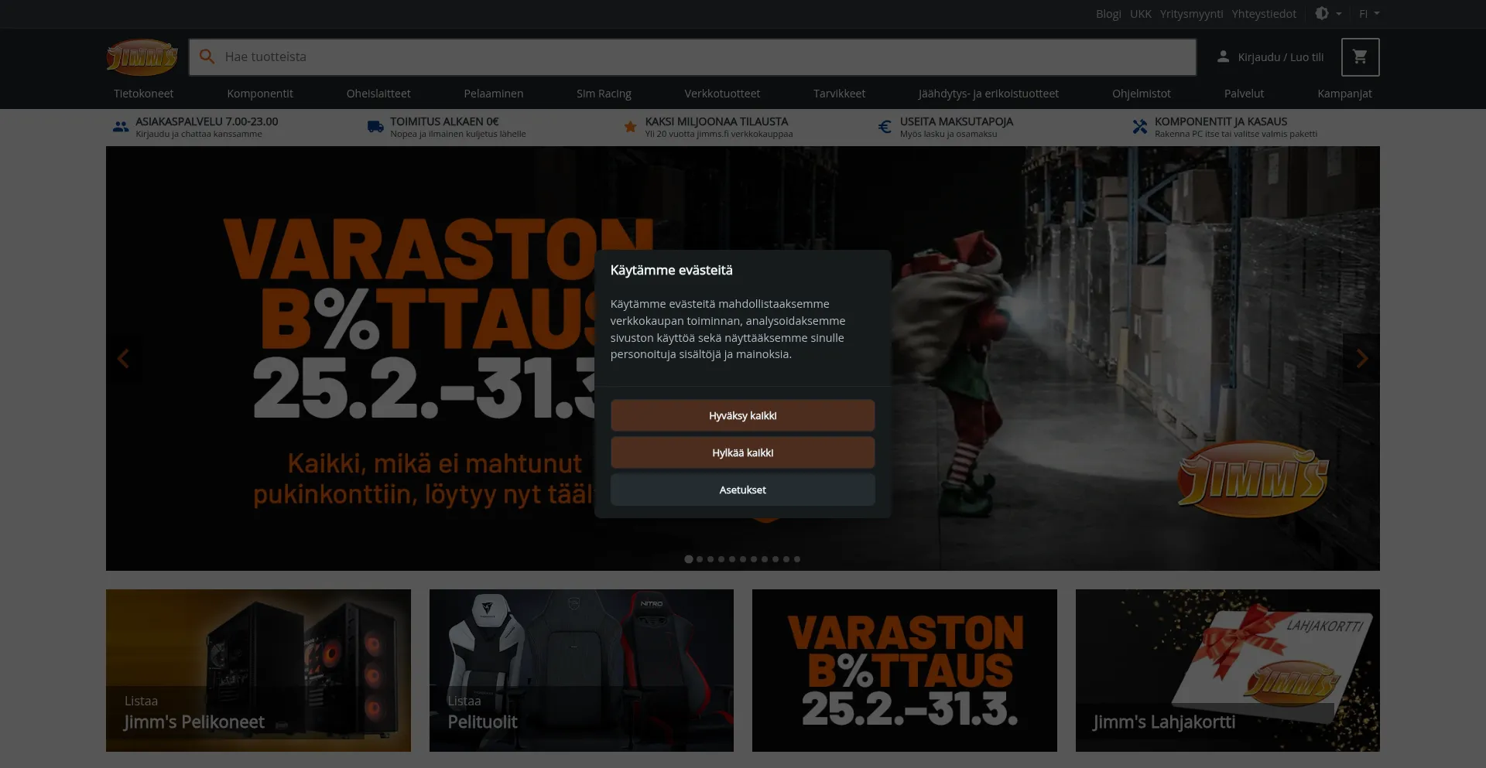Click the tools icon for components

[x=1139, y=127]
